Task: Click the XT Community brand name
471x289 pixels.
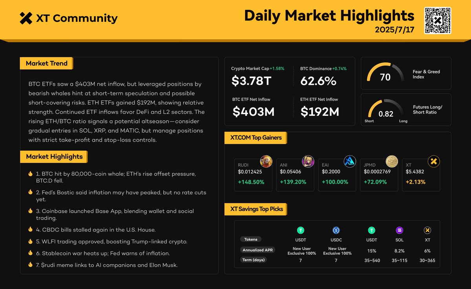Action: tap(77, 18)
